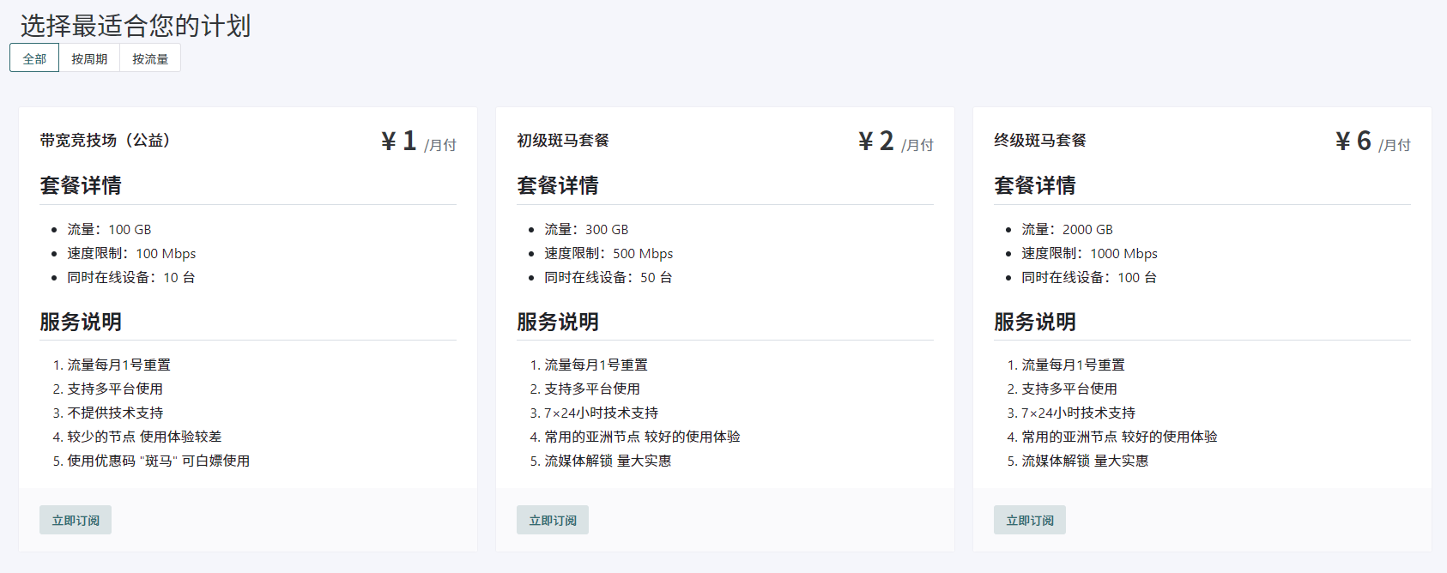Viewport: 1447px width, 573px height.
Task: Click the 优惠码 "斑马" service note
Action: coord(159,461)
